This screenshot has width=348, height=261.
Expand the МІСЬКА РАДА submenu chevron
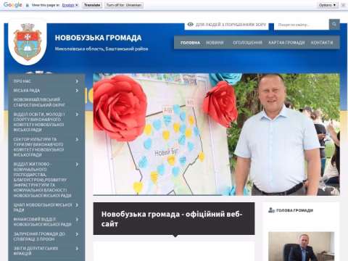pyautogui.click(x=77, y=91)
